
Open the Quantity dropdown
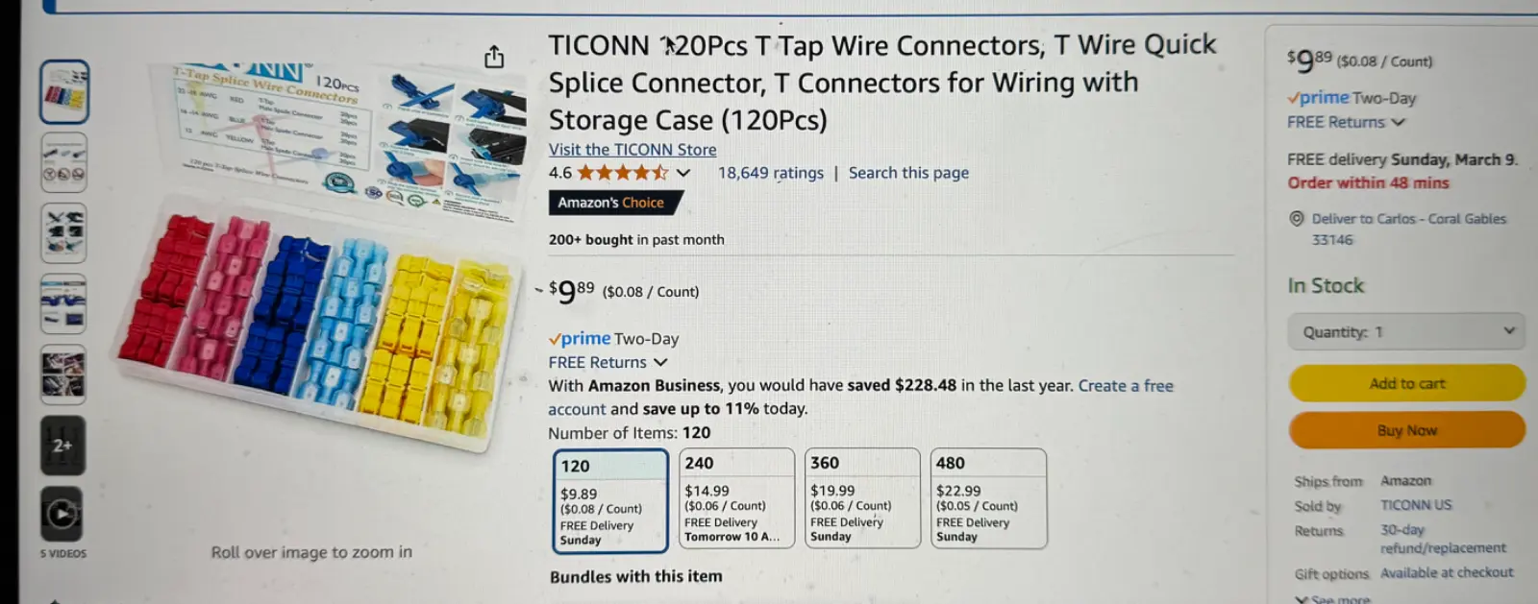(1406, 332)
